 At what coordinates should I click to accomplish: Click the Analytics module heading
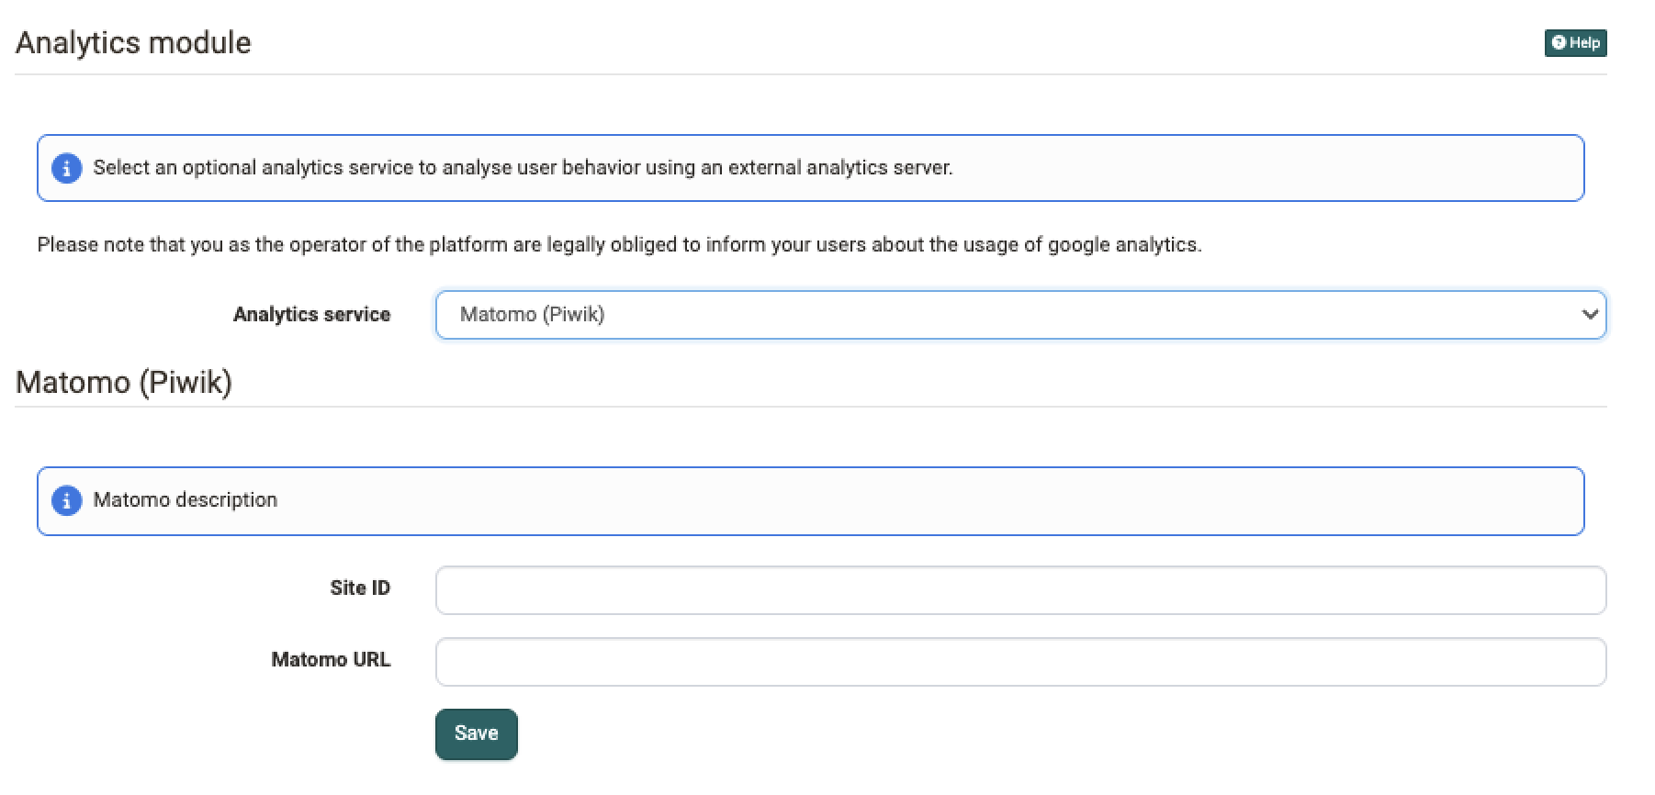[x=133, y=42]
